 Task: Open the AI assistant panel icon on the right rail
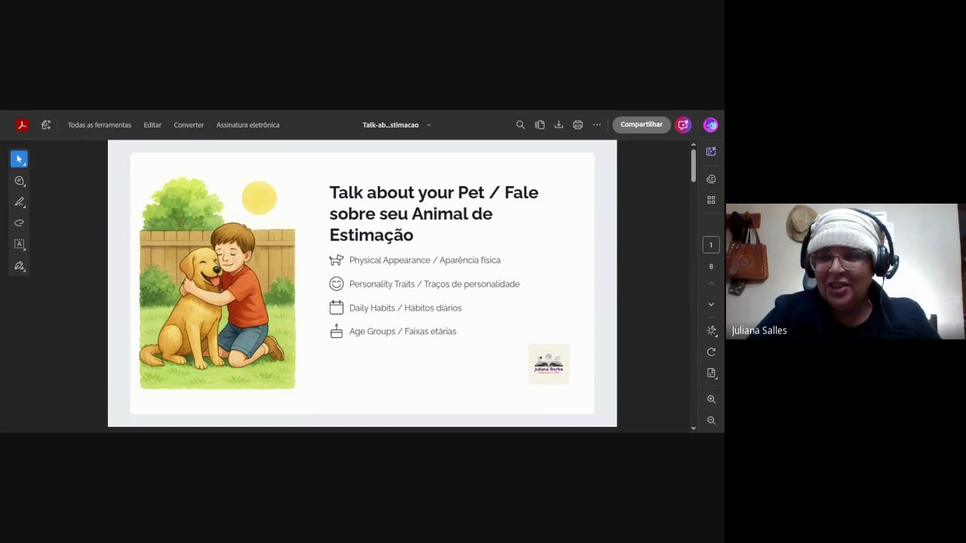[711, 152]
